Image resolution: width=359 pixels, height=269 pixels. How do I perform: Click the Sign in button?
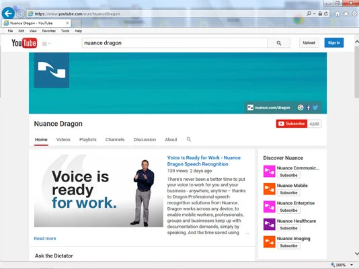point(334,43)
